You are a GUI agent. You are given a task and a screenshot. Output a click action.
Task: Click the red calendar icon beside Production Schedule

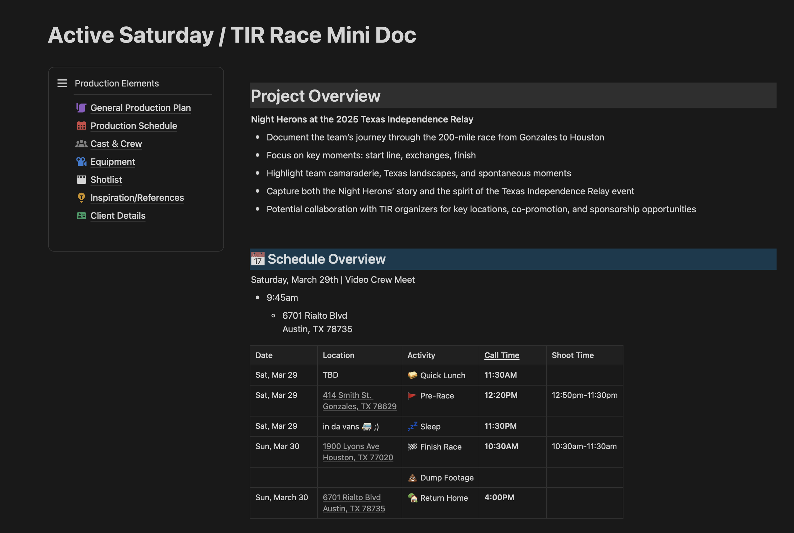(81, 126)
